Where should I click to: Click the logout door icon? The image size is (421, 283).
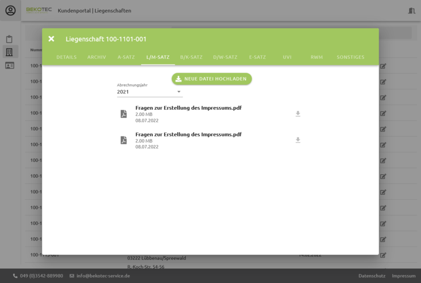[411, 11]
